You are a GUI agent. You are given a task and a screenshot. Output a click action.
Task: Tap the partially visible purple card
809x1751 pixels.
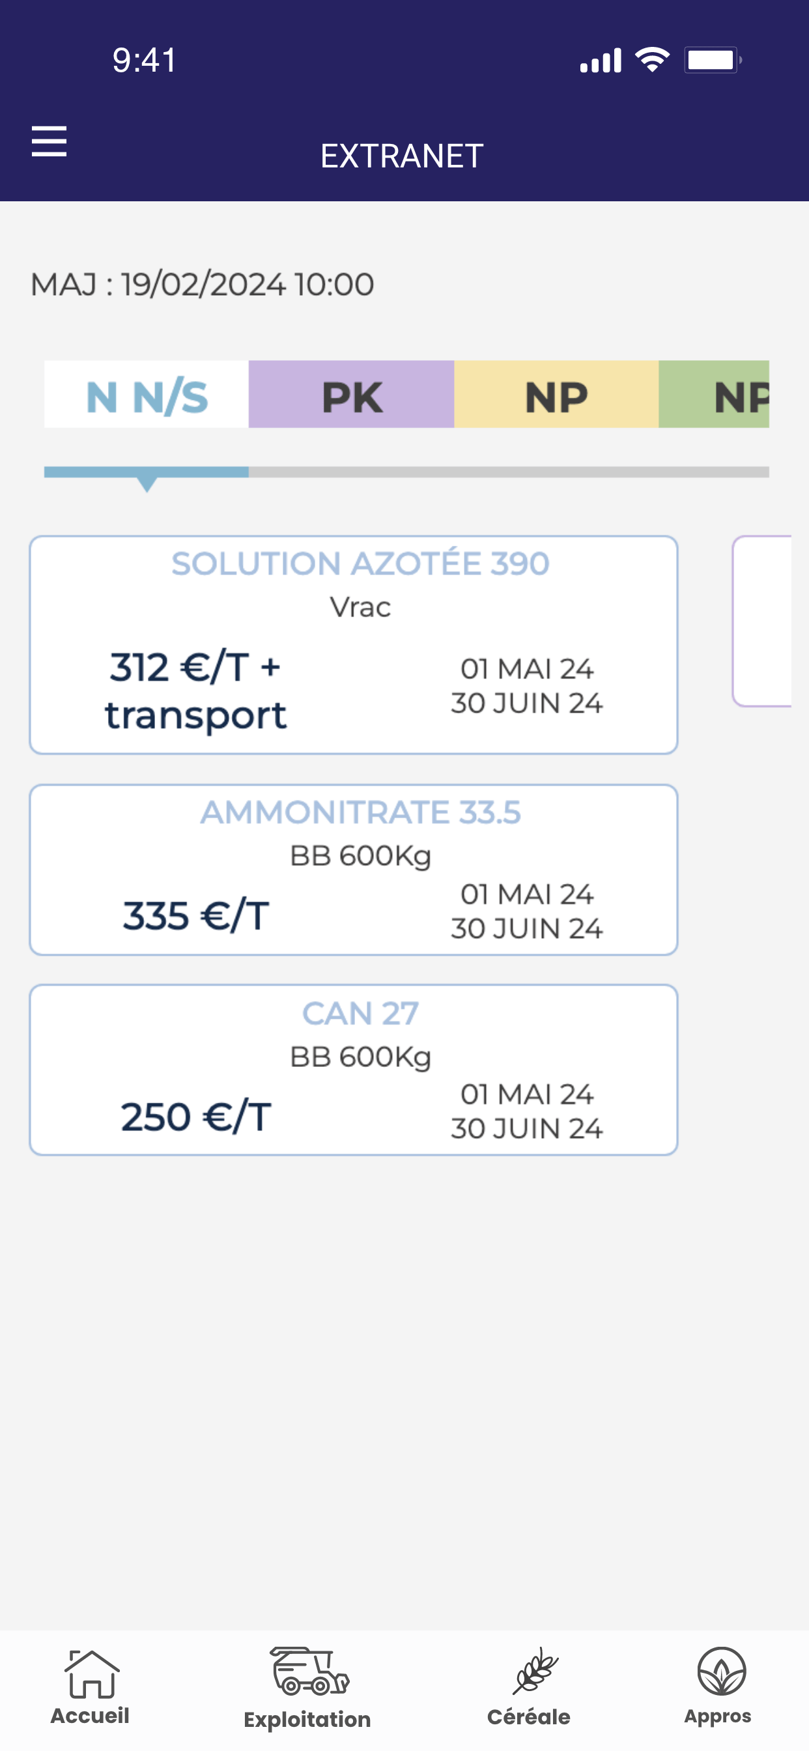tap(763, 621)
